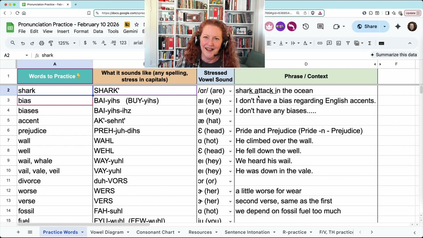Print the spreadsheet using printer icon
Screen dimensions: 423x238
pos(41,43)
